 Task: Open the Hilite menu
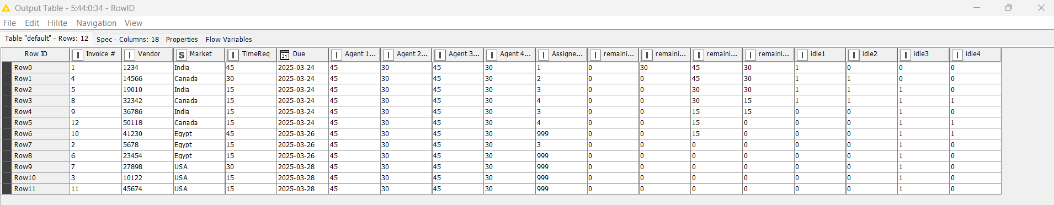57,23
